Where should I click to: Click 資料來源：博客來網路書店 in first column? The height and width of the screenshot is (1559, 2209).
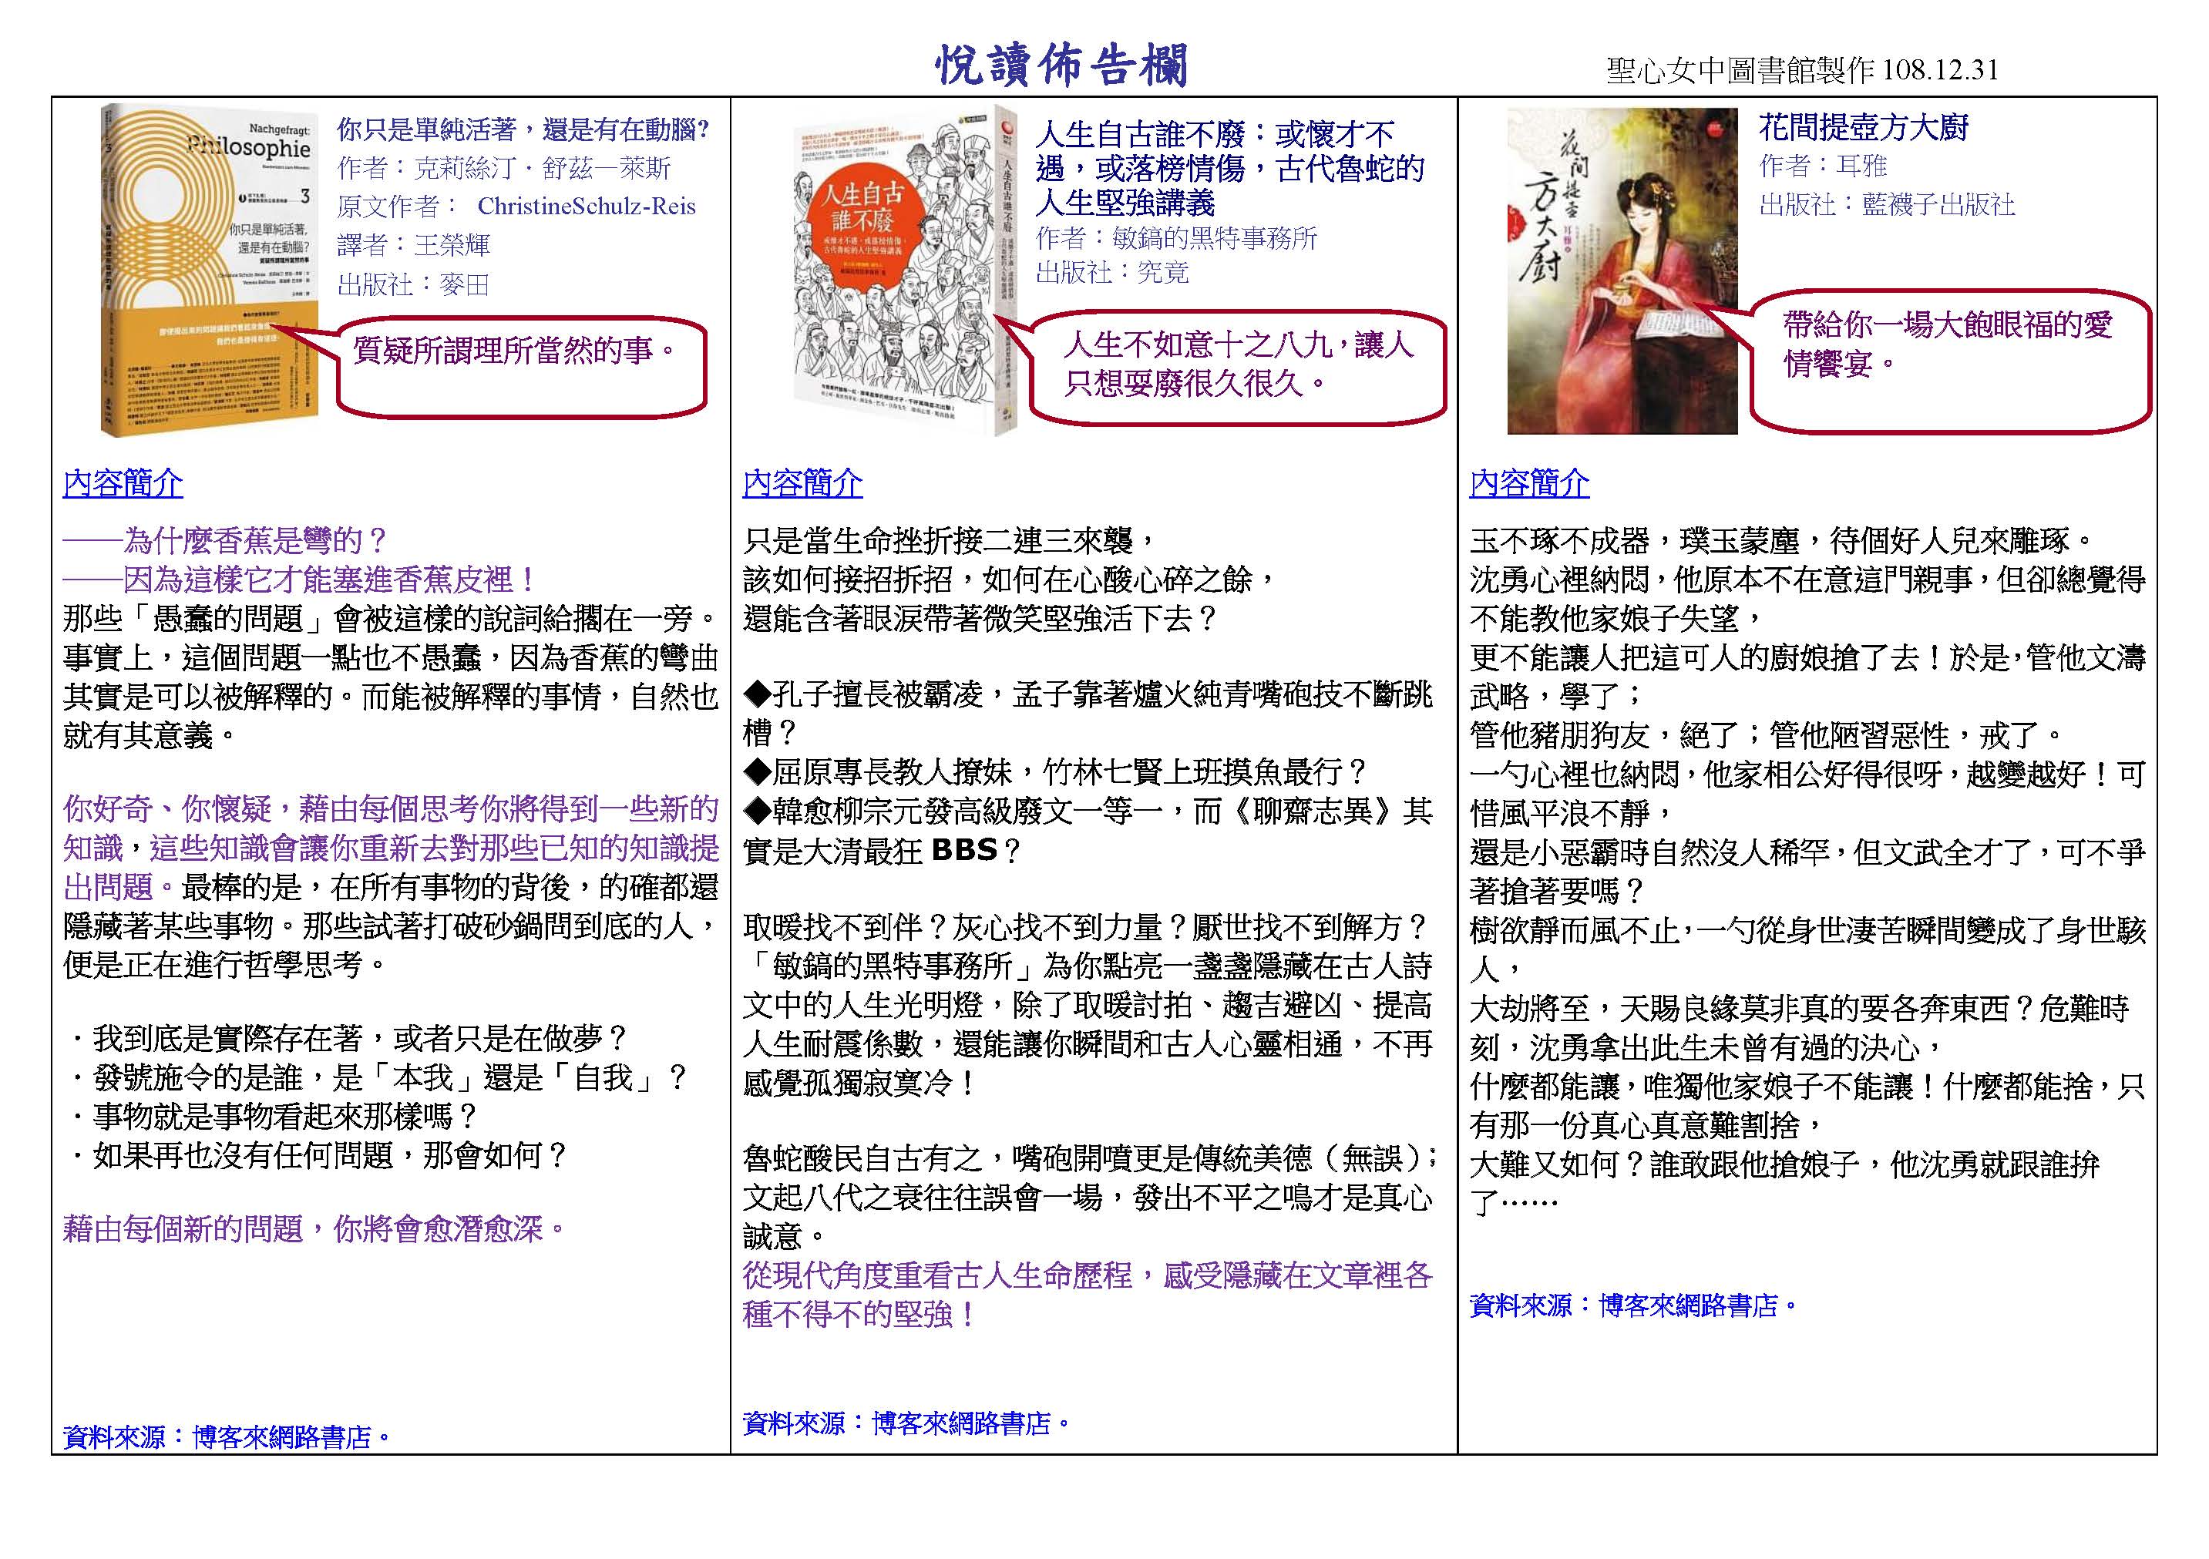click(228, 1437)
